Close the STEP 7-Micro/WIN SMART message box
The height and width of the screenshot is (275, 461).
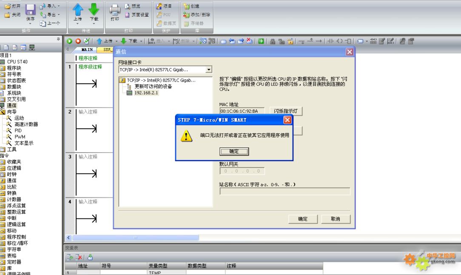click(287, 120)
